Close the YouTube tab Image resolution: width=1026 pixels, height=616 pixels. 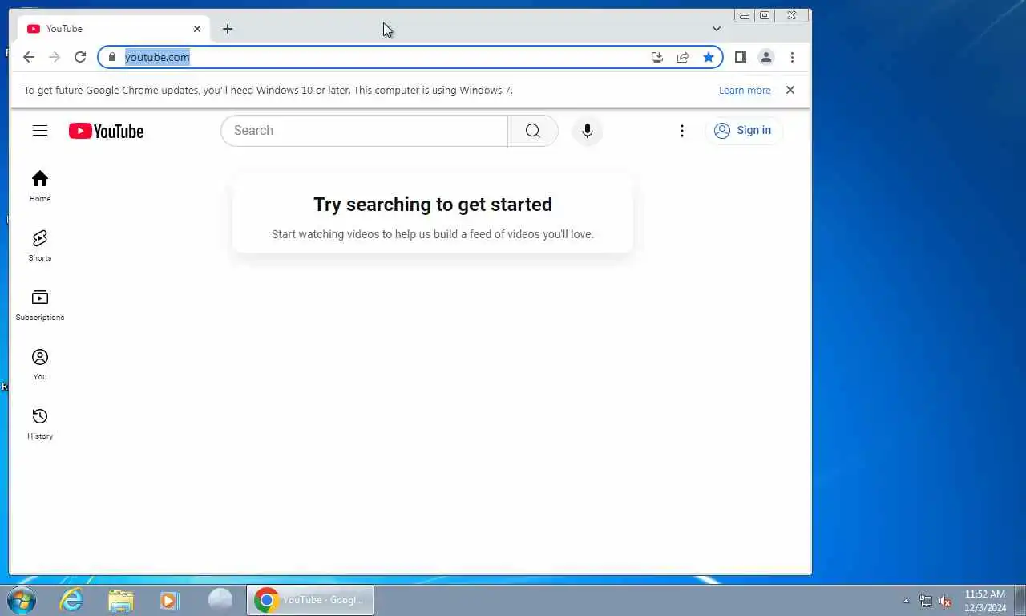[x=197, y=29]
